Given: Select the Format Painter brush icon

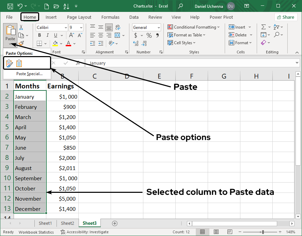Looking at the screenshot, I should [21, 43].
